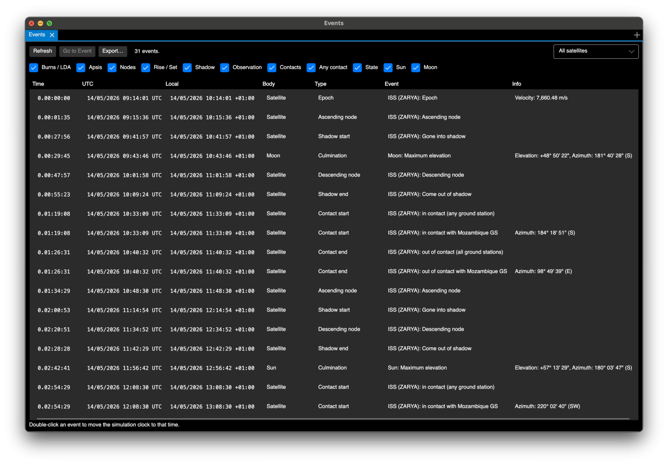The width and height of the screenshot is (668, 465).
Task: Toggle the Apsis checkbox
Action: point(81,67)
